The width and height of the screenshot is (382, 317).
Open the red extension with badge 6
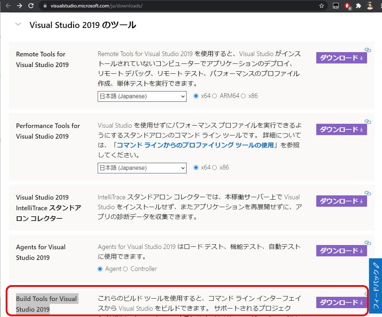coord(348,6)
